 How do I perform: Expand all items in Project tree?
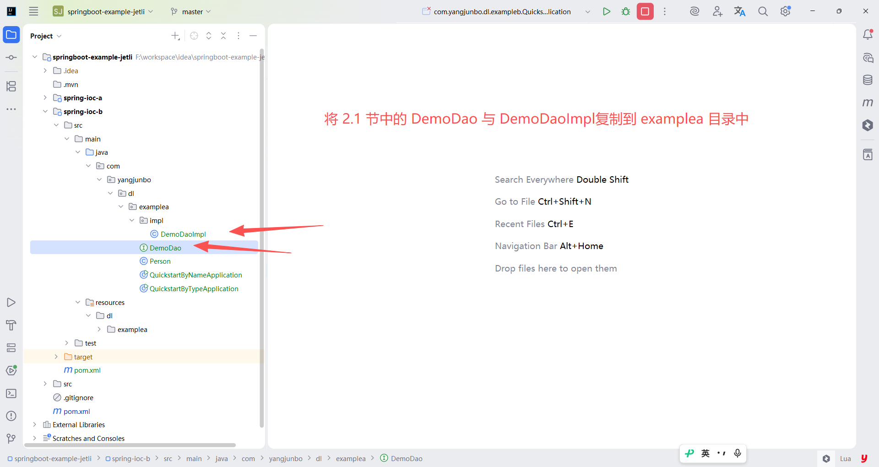[x=209, y=36]
